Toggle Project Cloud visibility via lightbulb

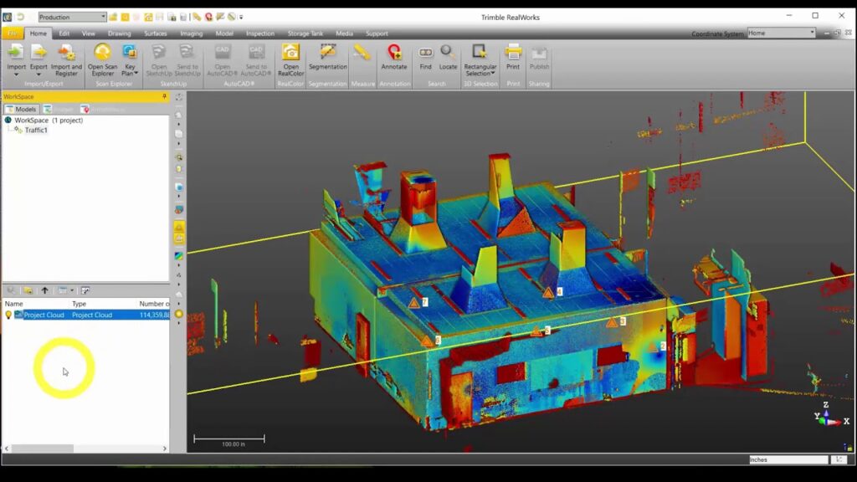pyautogui.click(x=7, y=315)
